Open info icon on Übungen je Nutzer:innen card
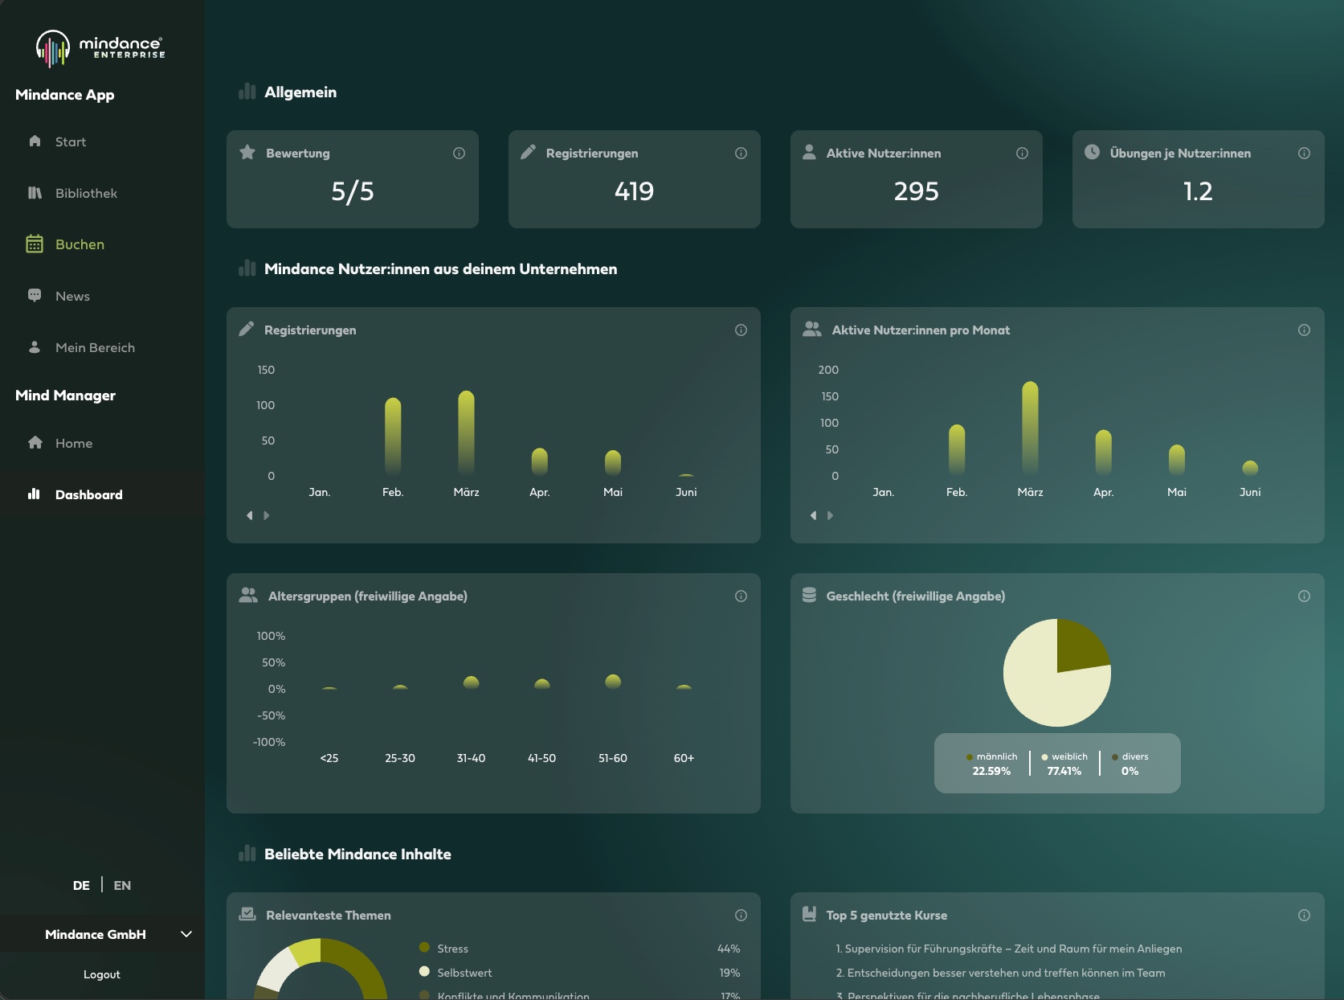Image resolution: width=1344 pixels, height=1000 pixels. coord(1304,153)
